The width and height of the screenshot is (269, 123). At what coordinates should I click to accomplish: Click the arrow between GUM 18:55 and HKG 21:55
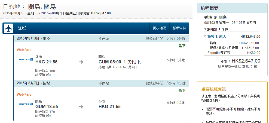(x=81, y=106)
